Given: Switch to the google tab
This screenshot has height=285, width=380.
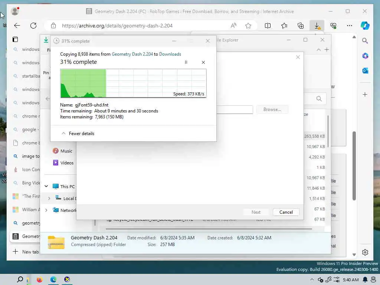Looking at the screenshot, I should coord(26,130).
